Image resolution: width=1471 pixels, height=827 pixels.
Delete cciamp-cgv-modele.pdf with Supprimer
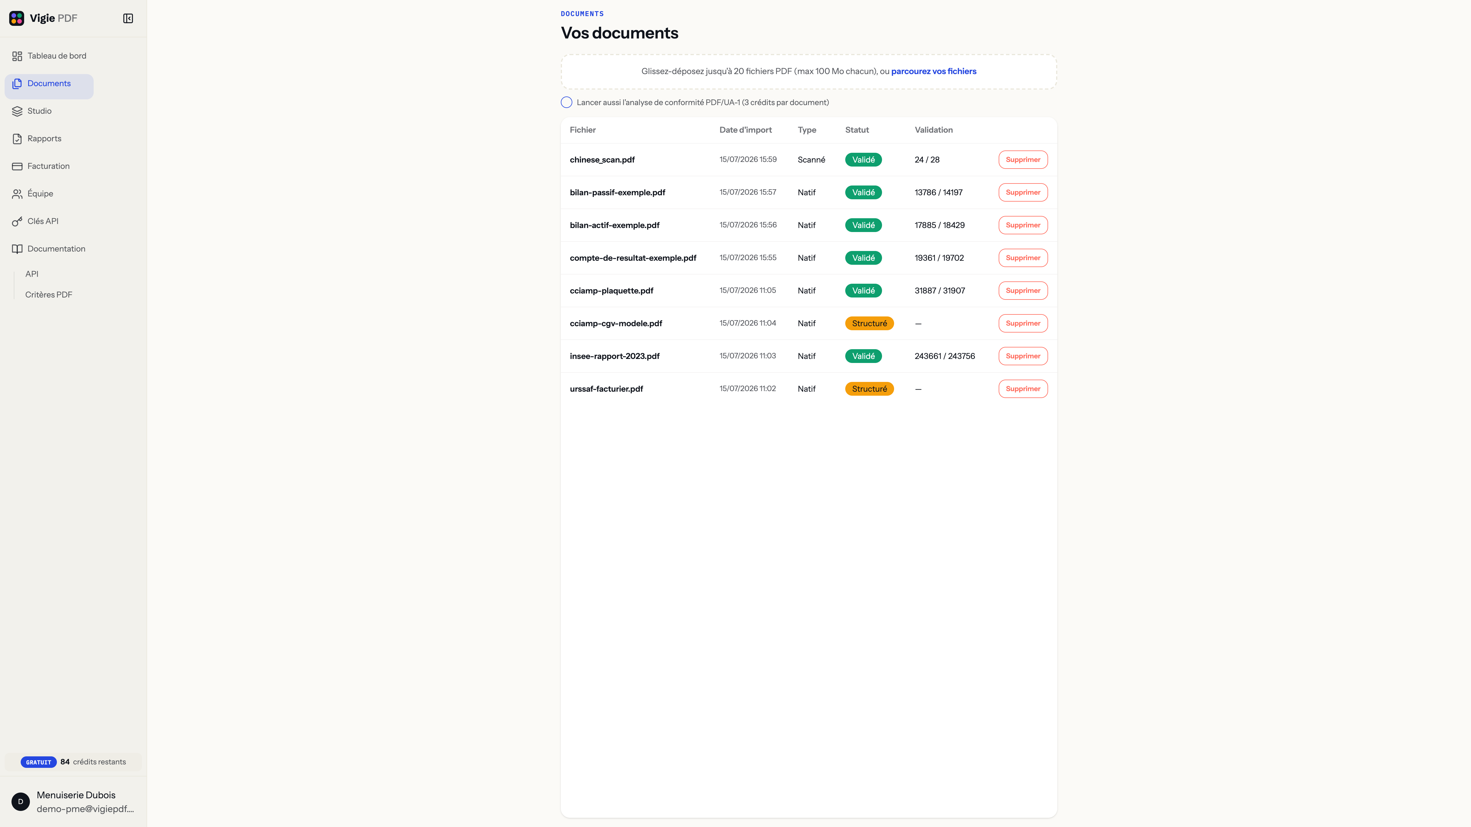click(1023, 323)
